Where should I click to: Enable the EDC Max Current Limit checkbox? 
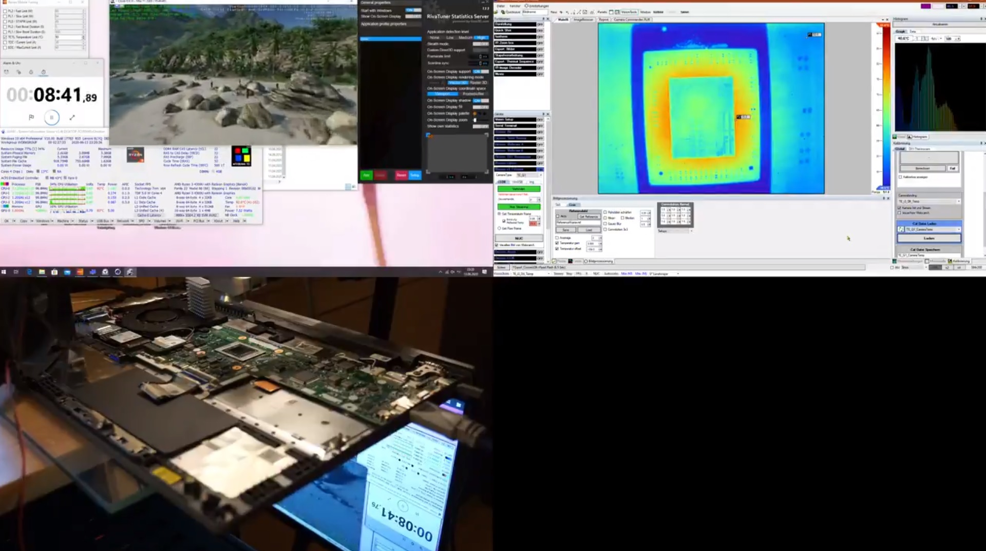5,47
